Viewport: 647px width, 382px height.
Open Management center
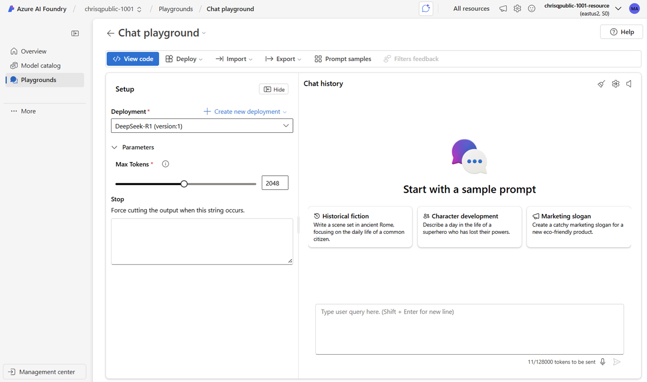click(45, 372)
